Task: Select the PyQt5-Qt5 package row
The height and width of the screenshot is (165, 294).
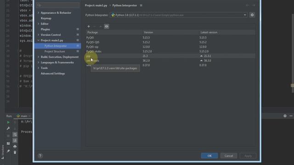Action: coord(170,42)
